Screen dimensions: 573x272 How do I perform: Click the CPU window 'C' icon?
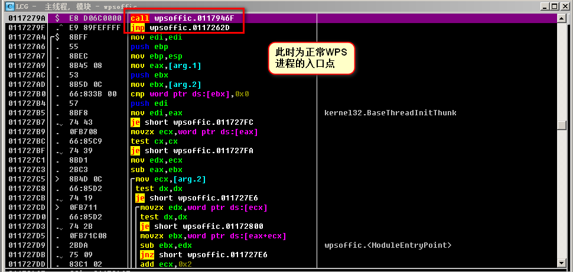pyautogui.click(x=10, y=7)
